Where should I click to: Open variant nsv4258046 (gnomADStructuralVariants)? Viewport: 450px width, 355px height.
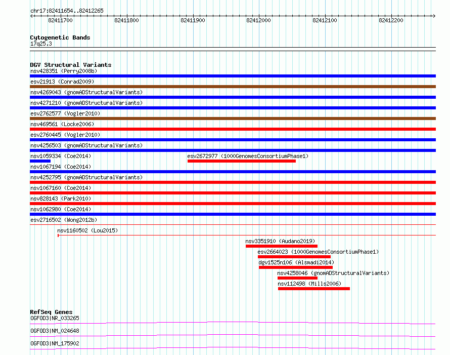334,273
